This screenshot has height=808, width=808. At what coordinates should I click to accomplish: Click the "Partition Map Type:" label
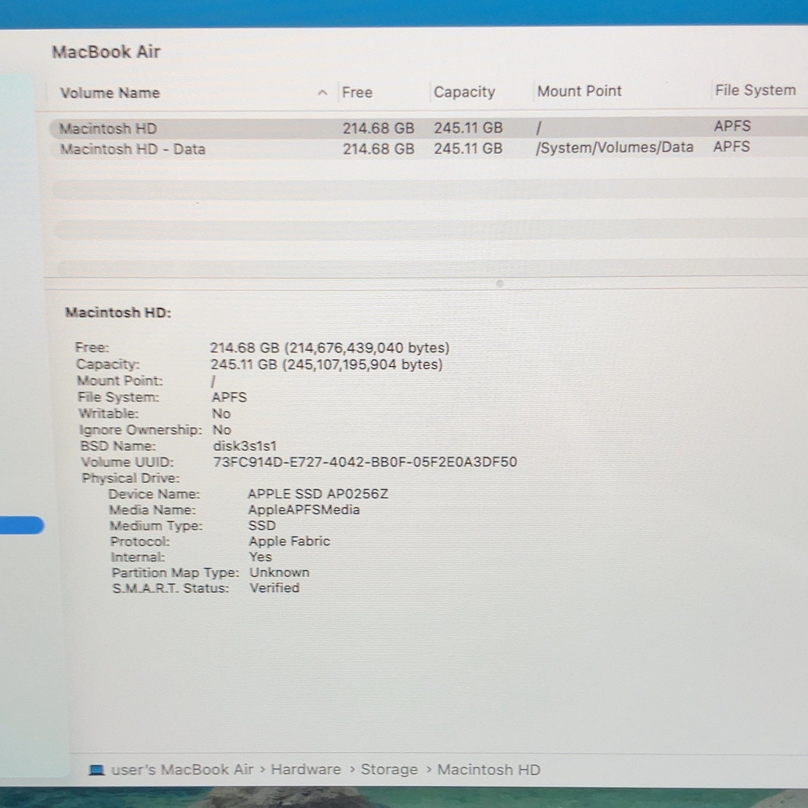176,573
